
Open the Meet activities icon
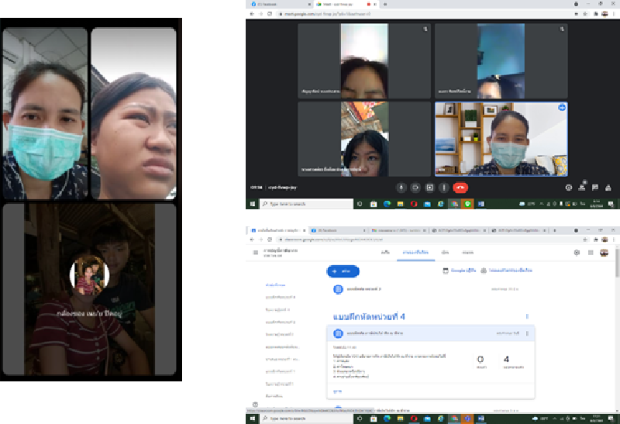pos(608,187)
